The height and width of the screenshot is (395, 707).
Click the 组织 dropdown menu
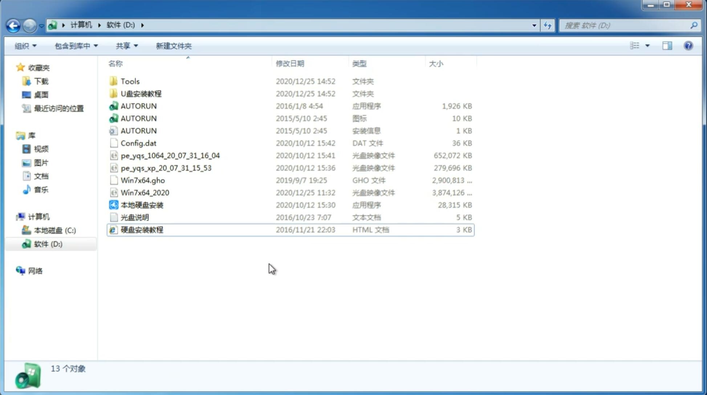coord(25,45)
